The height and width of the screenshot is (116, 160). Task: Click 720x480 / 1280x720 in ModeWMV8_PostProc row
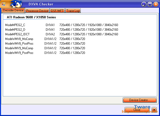click(x=72, y=44)
